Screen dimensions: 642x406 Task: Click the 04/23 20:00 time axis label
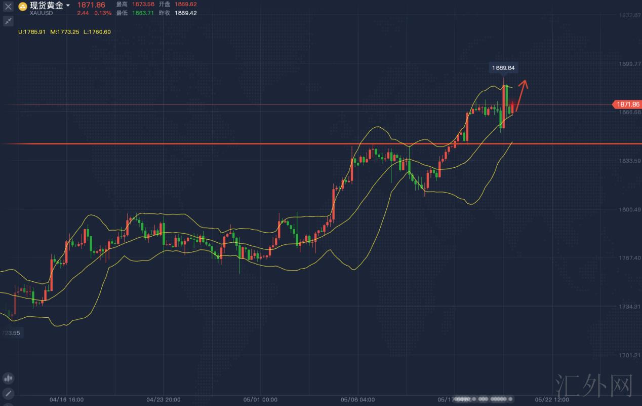tap(163, 399)
